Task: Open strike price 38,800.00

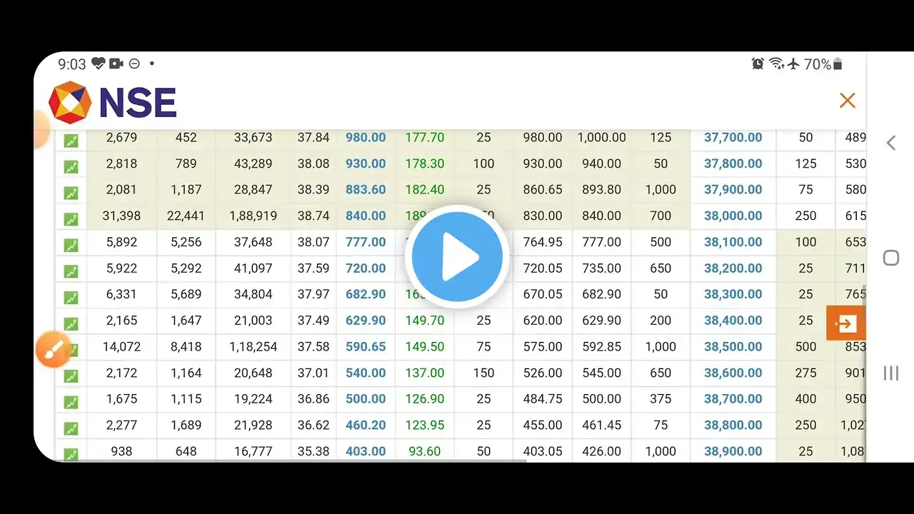Action: (x=733, y=425)
